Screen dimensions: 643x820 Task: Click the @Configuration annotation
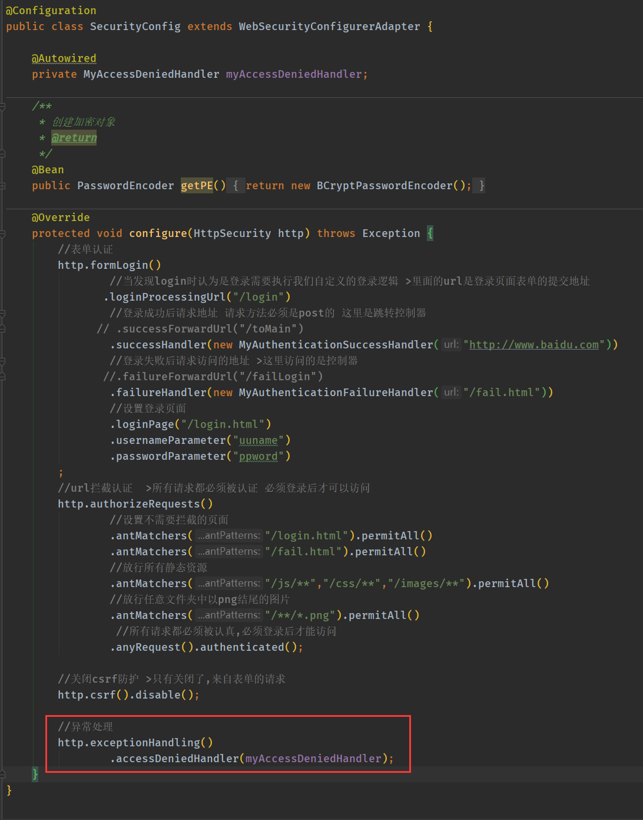point(51,11)
